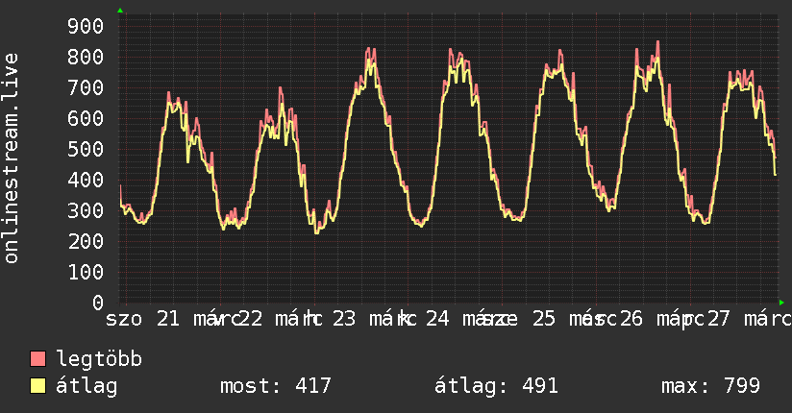
Task: Click the pink legtöbb legend swatch
Action: click(37, 359)
